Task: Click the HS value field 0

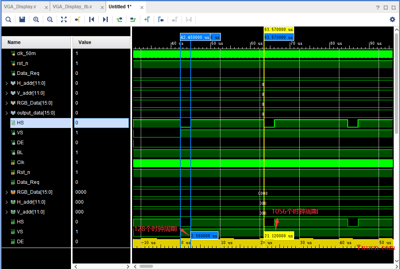Action: [101, 123]
